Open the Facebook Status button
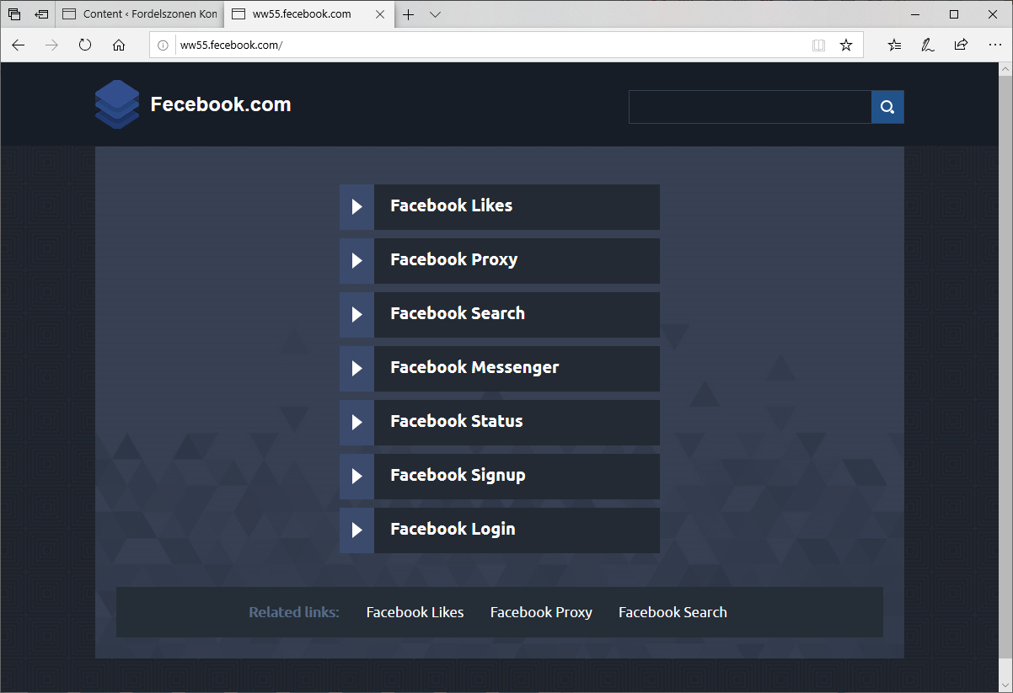Viewport: 1013px width, 693px height. [500, 422]
